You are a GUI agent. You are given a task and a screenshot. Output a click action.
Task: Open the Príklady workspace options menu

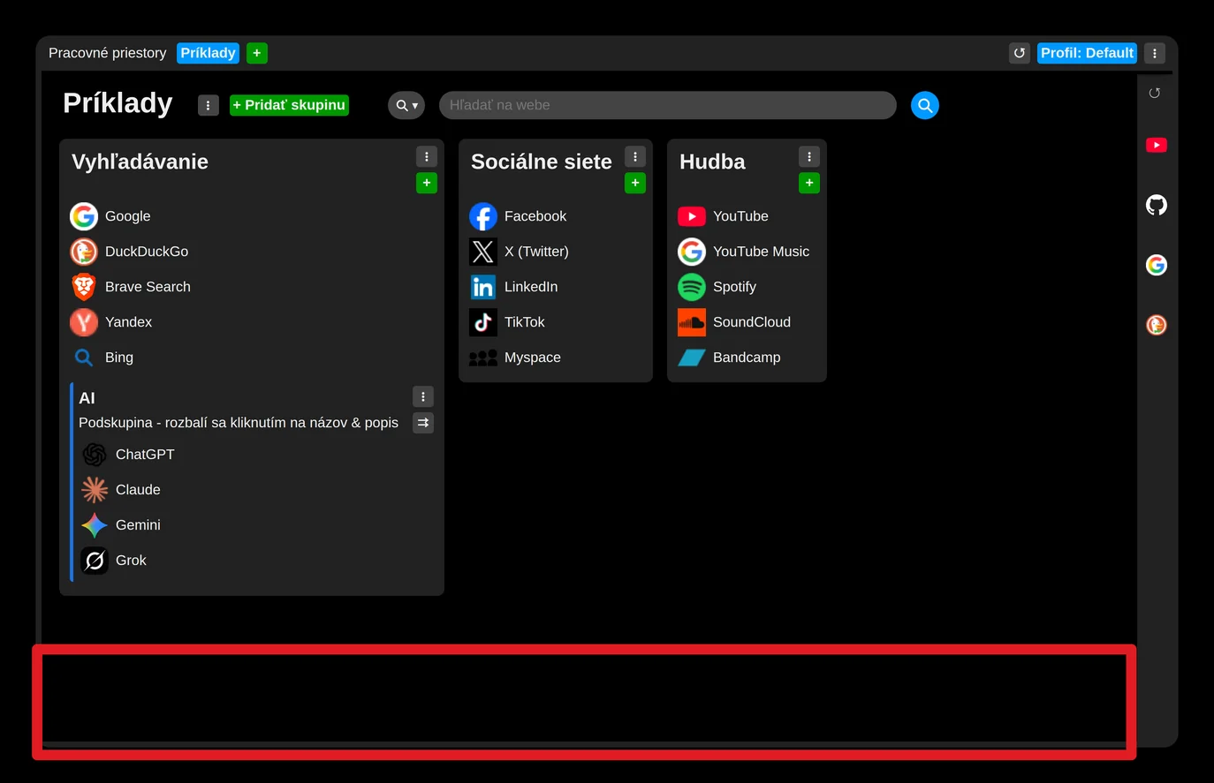(209, 105)
